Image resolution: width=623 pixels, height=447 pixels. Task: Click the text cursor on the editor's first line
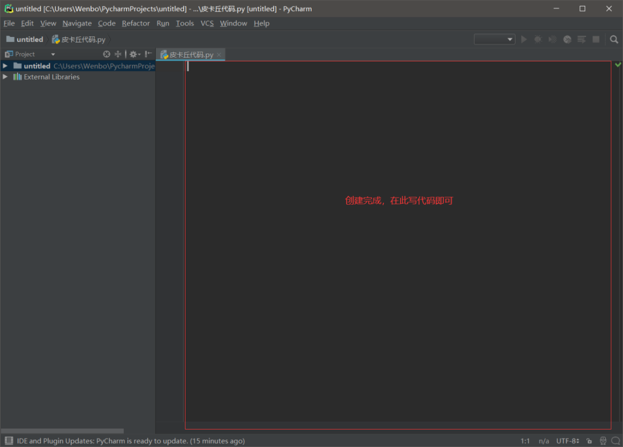click(x=188, y=66)
